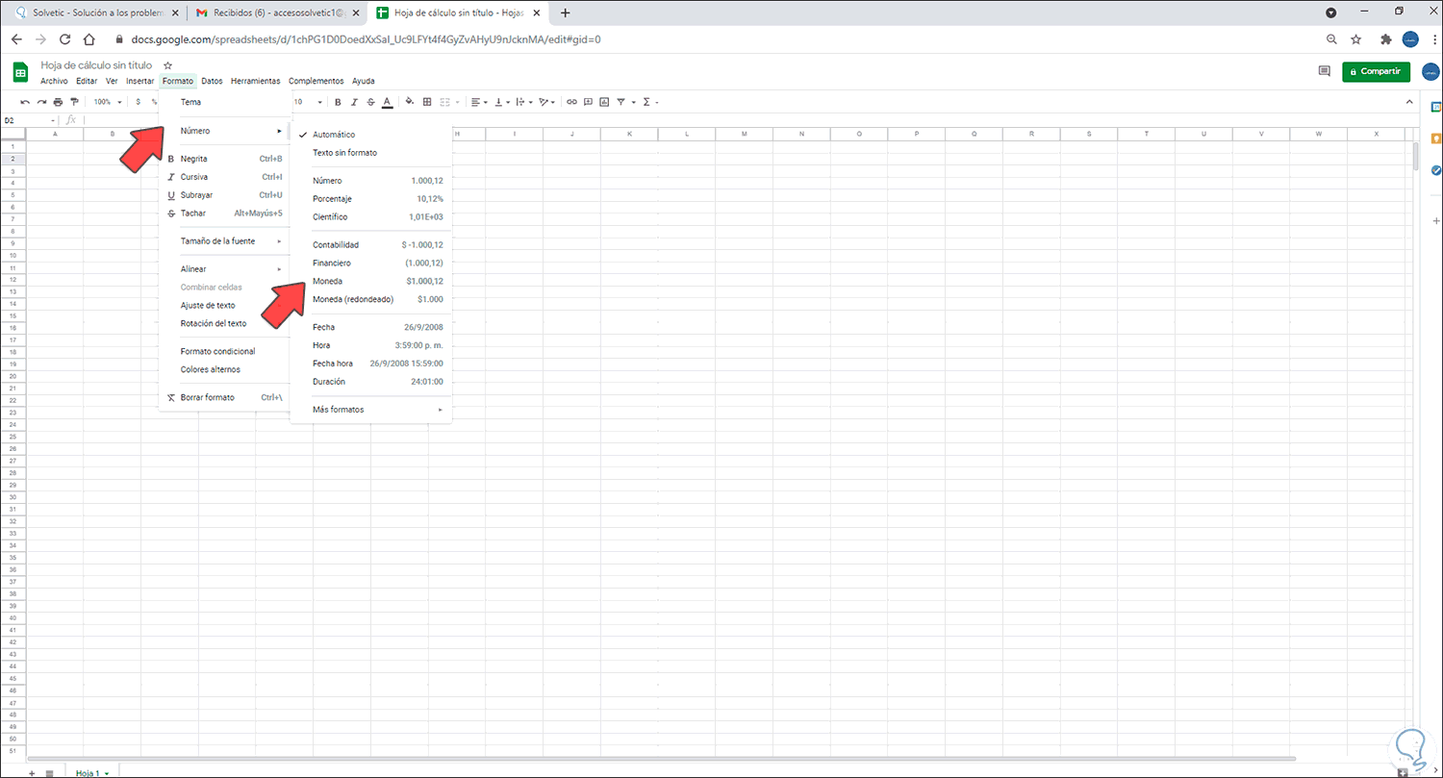Open the zoom level dropdown
This screenshot has height=778, width=1443.
point(105,101)
